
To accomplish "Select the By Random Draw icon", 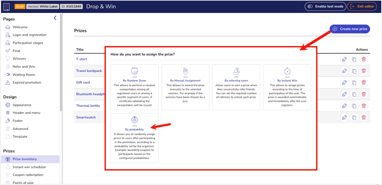I will [x=134, y=71].
